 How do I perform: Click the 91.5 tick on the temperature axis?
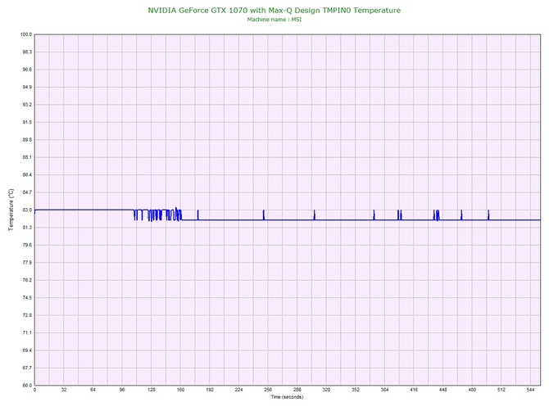(25, 122)
